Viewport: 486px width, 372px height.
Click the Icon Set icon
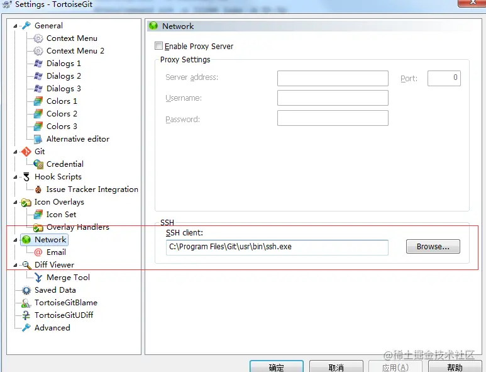coord(38,215)
